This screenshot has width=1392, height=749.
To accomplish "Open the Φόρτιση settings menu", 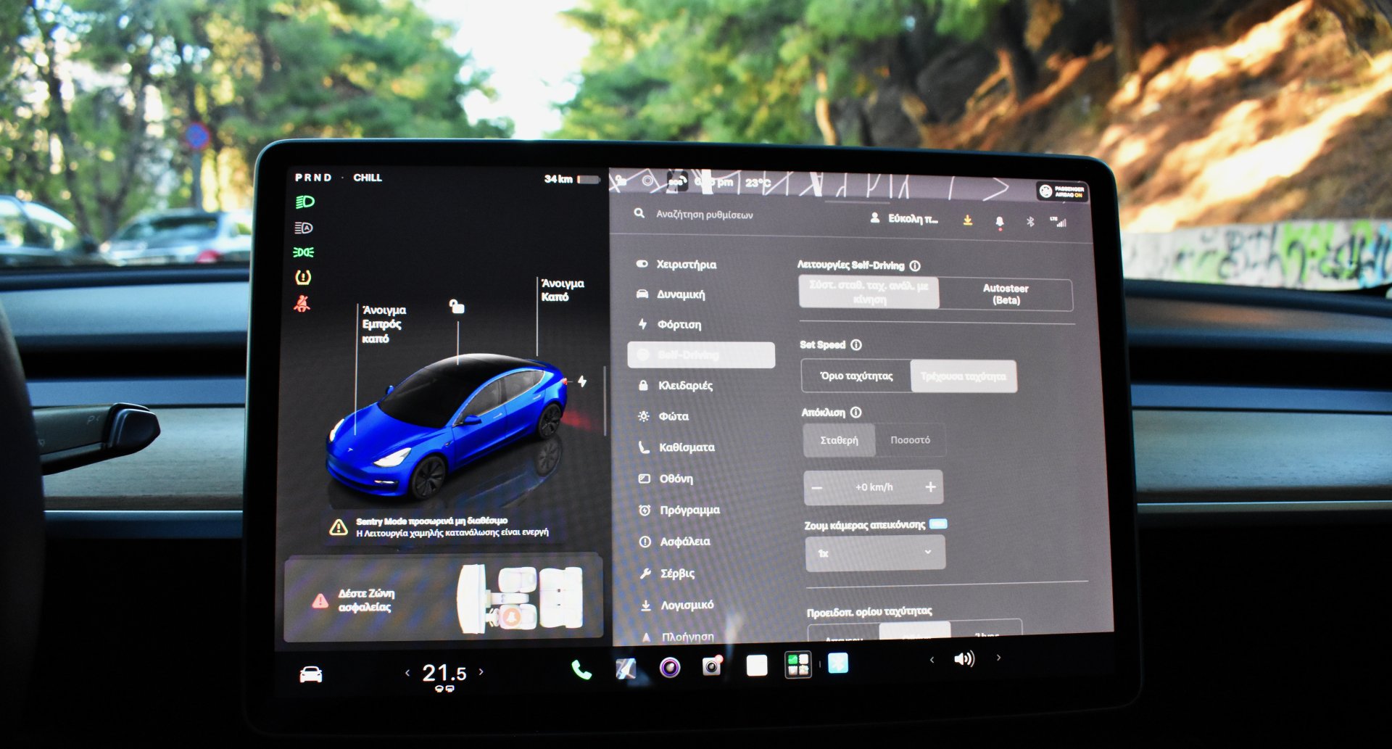I will point(679,325).
